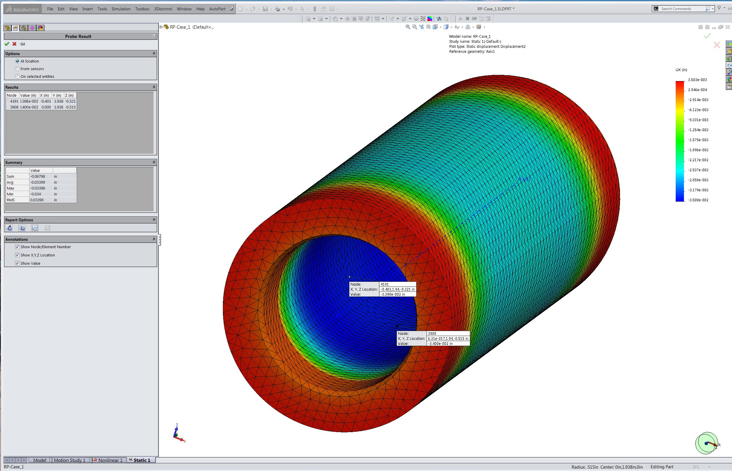Cancel using the viewport corner red X

click(x=717, y=45)
